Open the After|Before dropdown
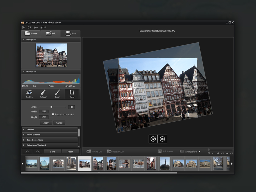 pos(199,151)
